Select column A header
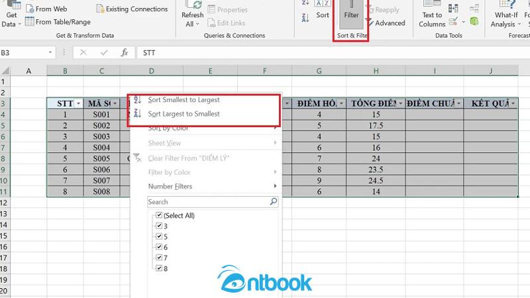 pos(28,71)
